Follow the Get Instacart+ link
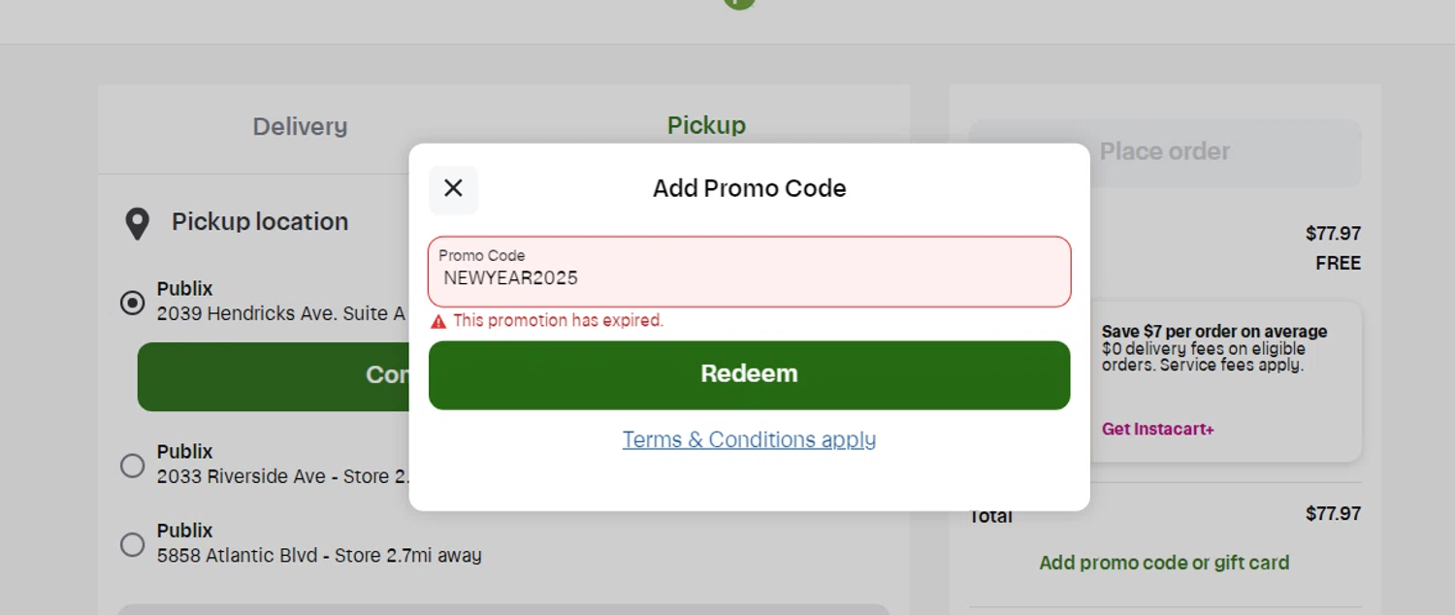 tap(1157, 429)
